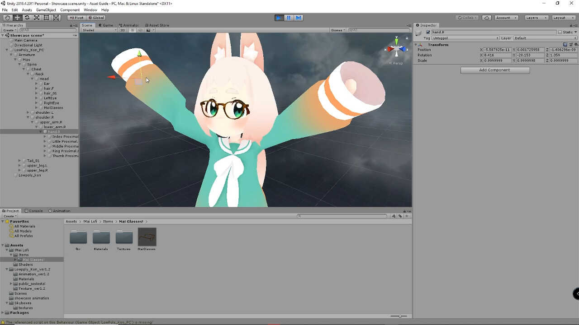The width and height of the screenshot is (579, 325).
Task: Select the Hand tool in the toolbar
Action: point(8,18)
